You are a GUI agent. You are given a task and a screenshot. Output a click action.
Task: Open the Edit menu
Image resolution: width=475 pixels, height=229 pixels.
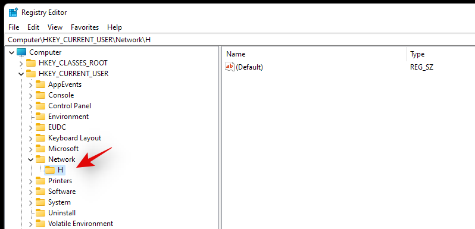pyautogui.click(x=33, y=27)
